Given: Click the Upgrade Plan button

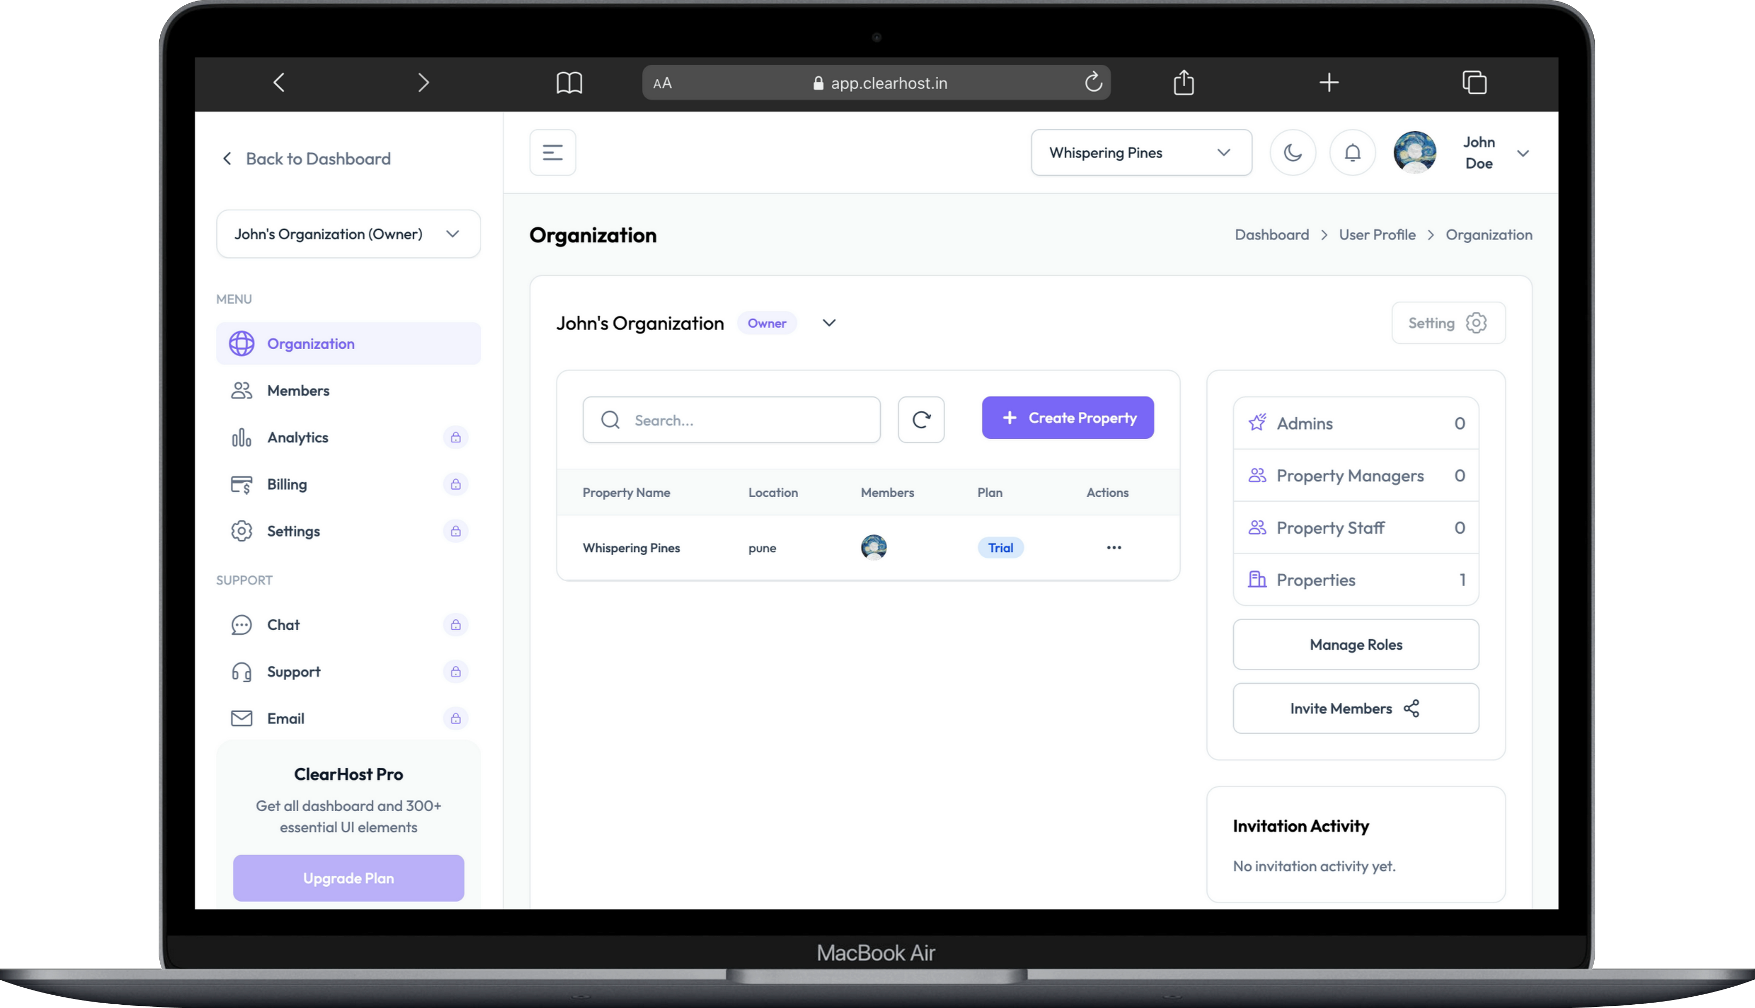Looking at the screenshot, I should point(348,878).
